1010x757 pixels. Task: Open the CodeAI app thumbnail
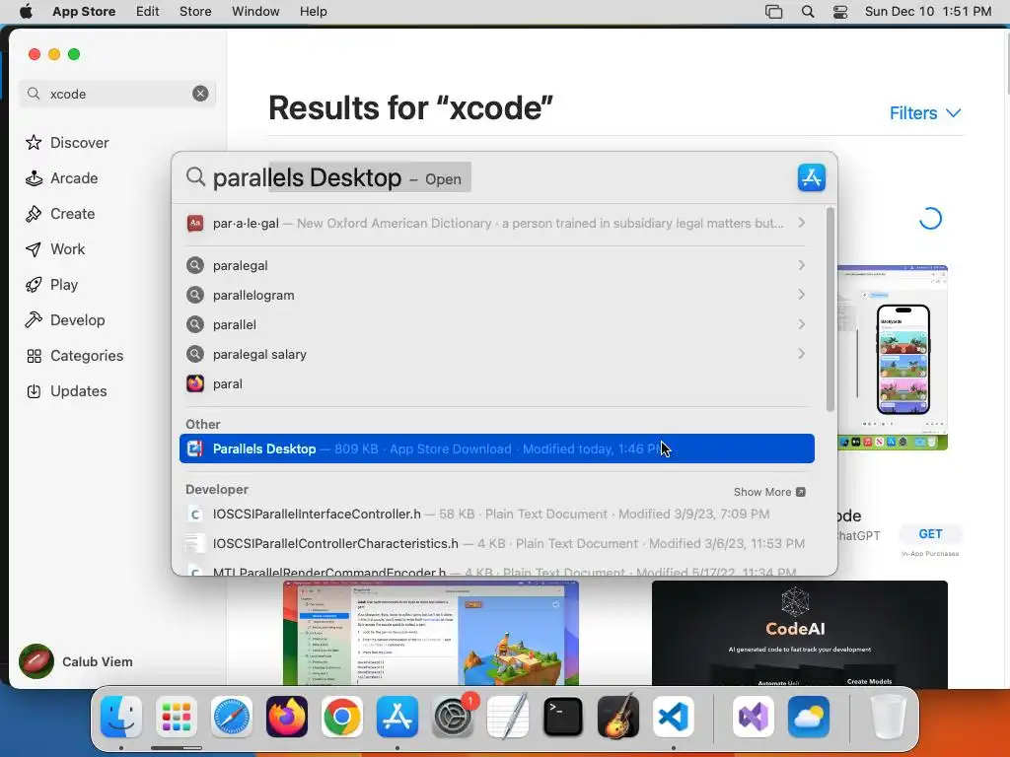799,634
